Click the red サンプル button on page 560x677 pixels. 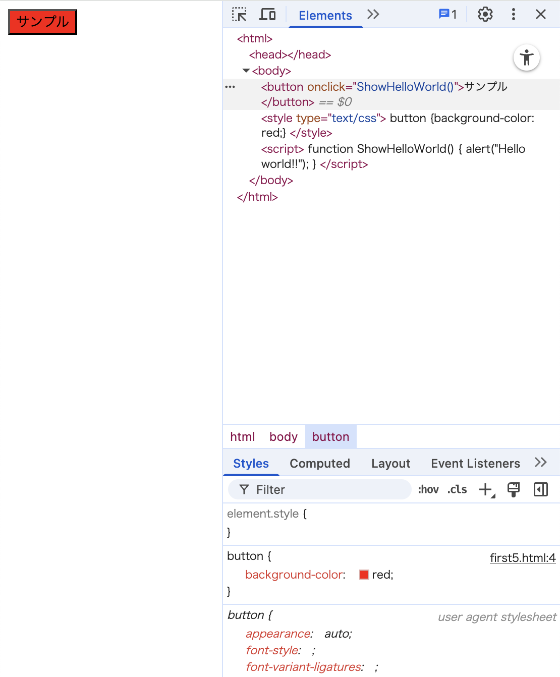(42, 22)
